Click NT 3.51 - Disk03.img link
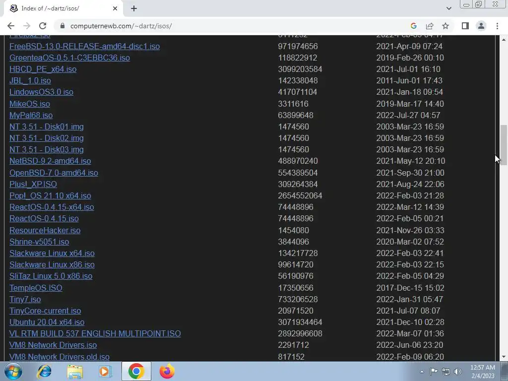Viewport: 508px width, 381px height. coord(46,149)
